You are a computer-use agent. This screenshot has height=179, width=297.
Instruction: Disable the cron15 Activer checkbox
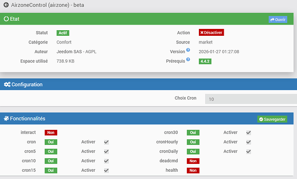pos(106,170)
